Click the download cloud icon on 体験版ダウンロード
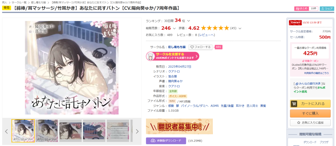This screenshot has height=146, width=336. pos(153,141)
